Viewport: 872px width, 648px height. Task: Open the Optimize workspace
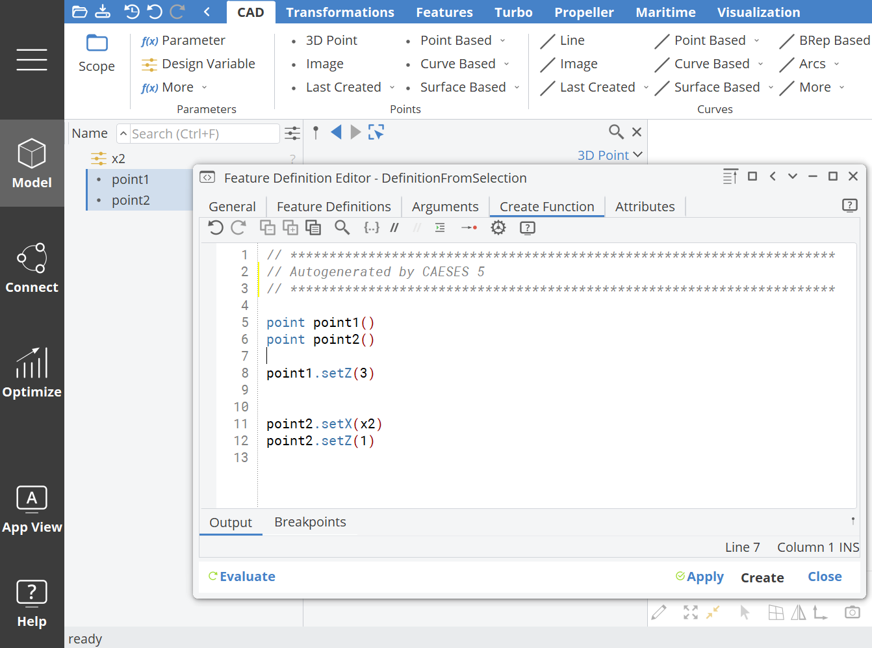tap(32, 372)
